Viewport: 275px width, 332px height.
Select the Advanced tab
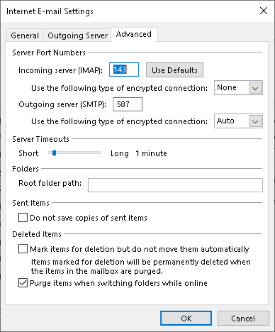(134, 34)
